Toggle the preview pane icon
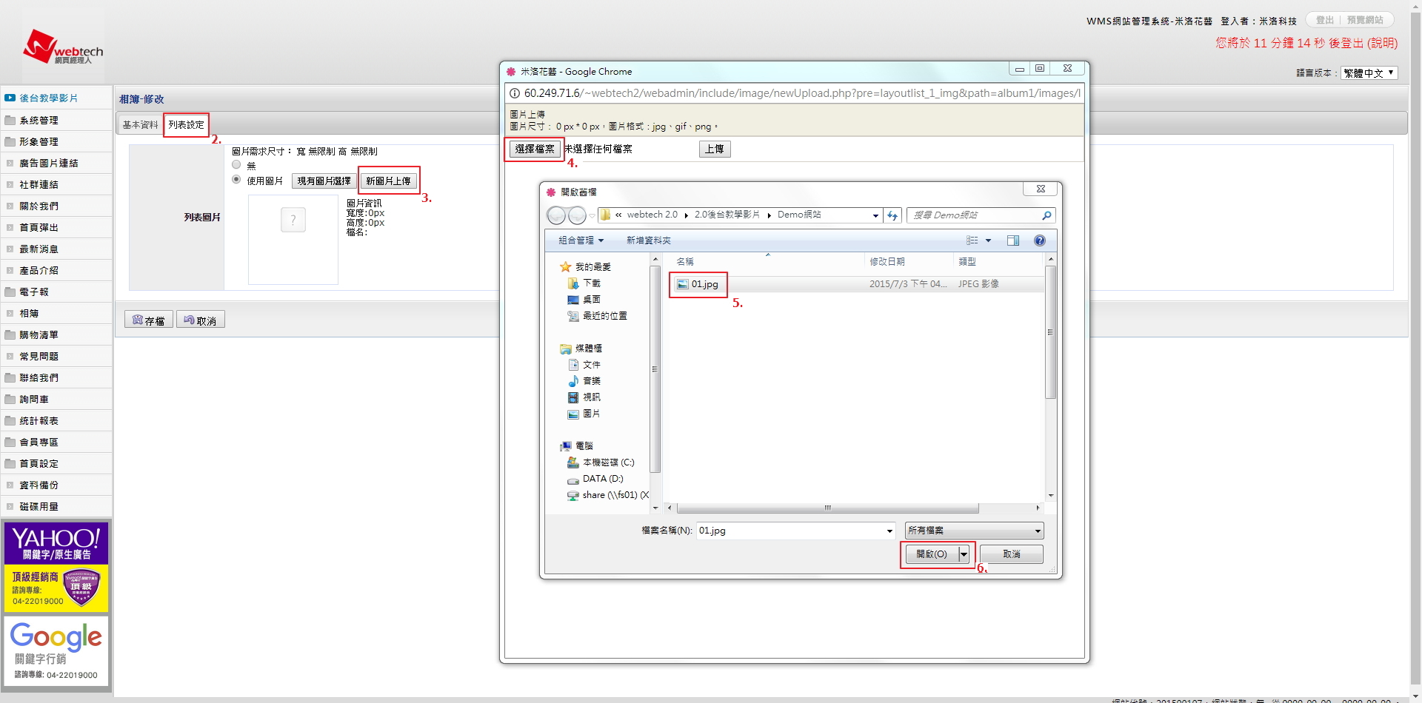This screenshot has width=1422, height=703. point(1013,240)
